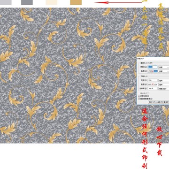Uncheck the Resample Image checkbox
Image resolution: width=169 pixels, height=169 pixels.
coord(139,99)
